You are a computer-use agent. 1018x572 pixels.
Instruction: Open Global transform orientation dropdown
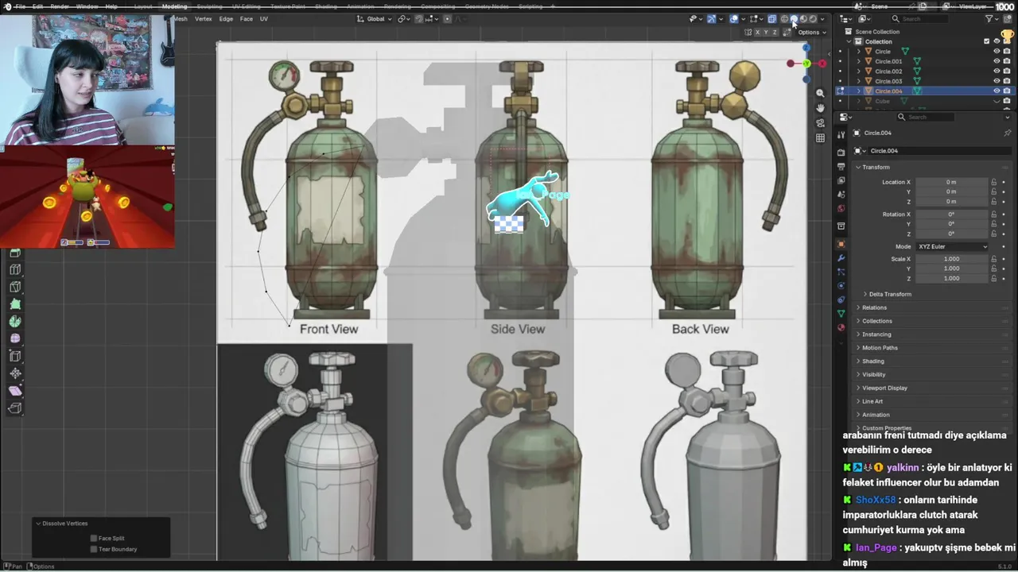375,18
